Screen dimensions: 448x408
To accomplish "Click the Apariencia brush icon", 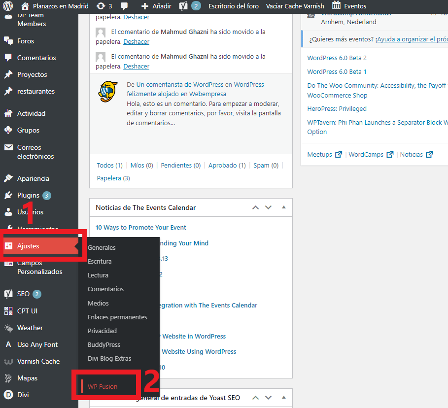I will click(8, 178).
